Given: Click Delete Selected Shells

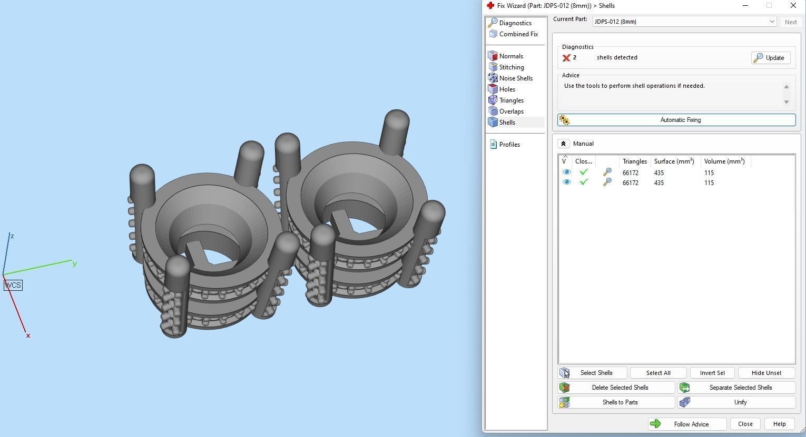Looking at the screenshot, I should (616, 388).
